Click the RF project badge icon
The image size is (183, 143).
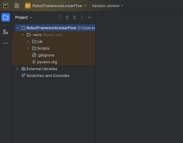click(28, 6)
